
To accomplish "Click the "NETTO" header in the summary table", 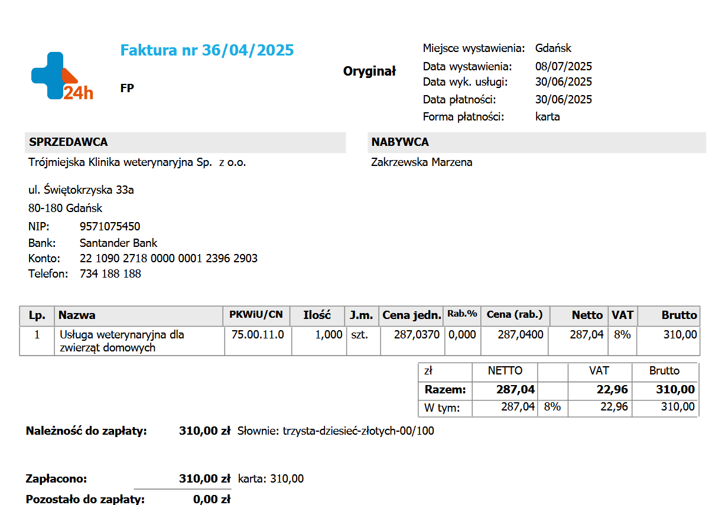I will pyautogui.click(x=505, y=371).
